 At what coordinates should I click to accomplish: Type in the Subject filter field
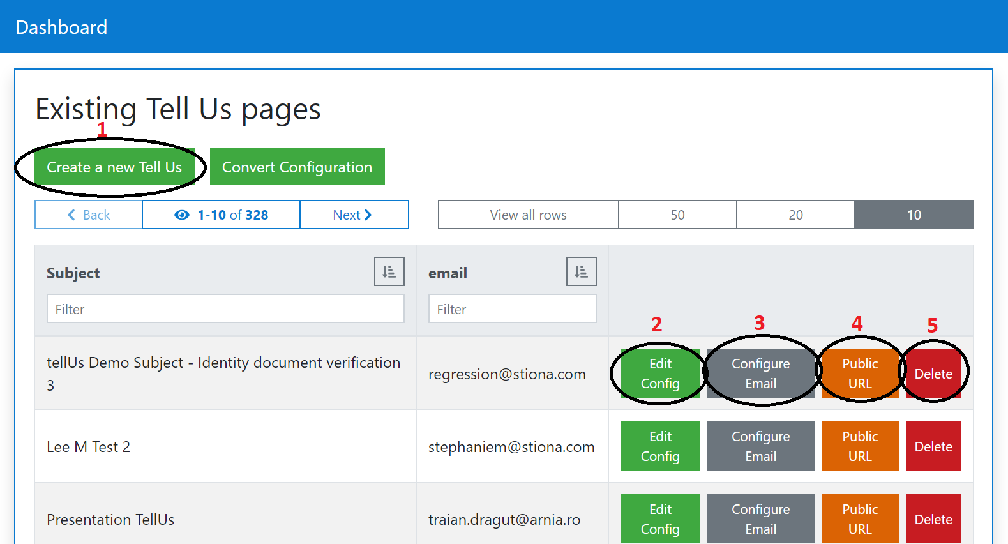click(225, 309)
